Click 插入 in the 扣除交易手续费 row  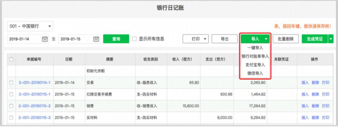click(305, 94)
